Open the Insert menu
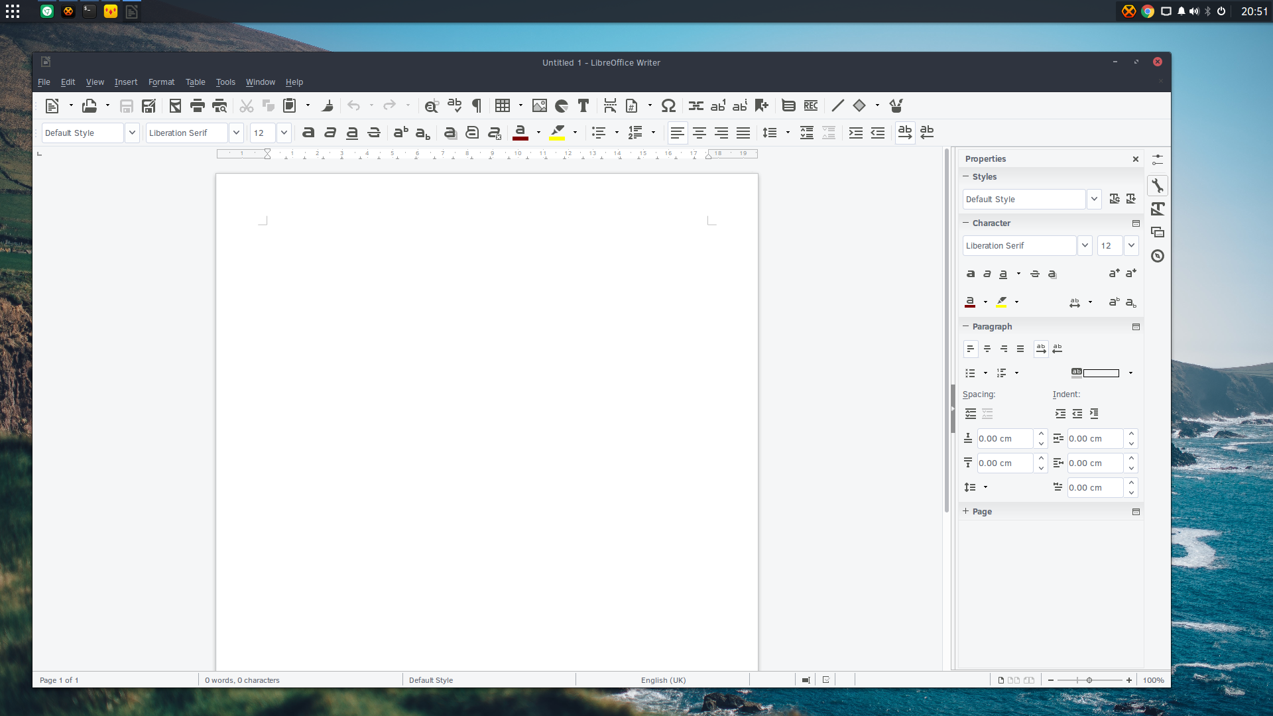 pyautogui.click(x=126, y=82)
